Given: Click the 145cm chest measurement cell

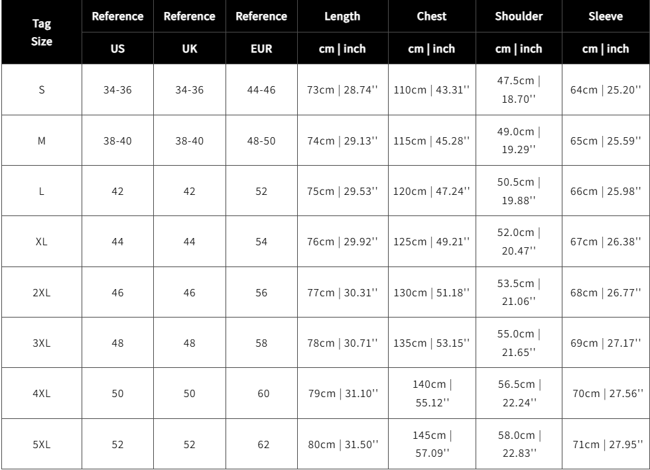Looking at the screenshot, I should (432, 444).
